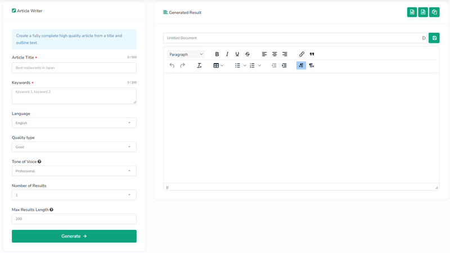The height and width of the screenshot is (253, 450).
Task: Click the Keywords textarea resize grip
Action: [134, 102]
